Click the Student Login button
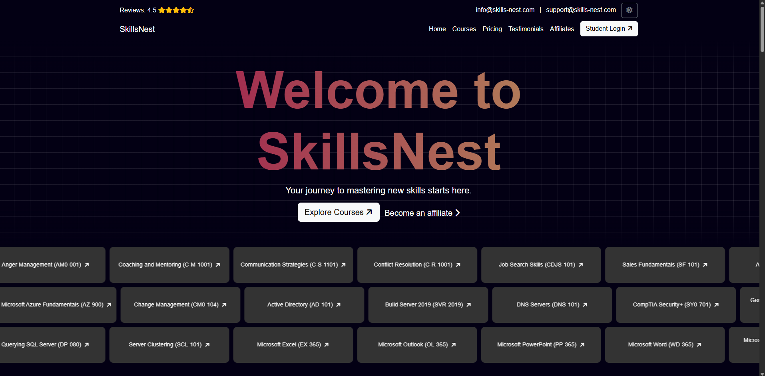Screen dimensions: 765x376 (609, 29)
